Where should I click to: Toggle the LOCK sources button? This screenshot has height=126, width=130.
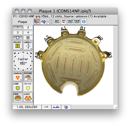pyautogui.click(x=28, y=97)
